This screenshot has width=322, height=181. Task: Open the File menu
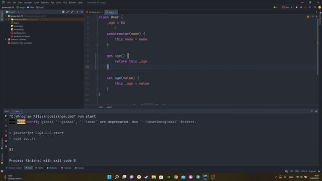pyautogui.click(x=9, y=3)
